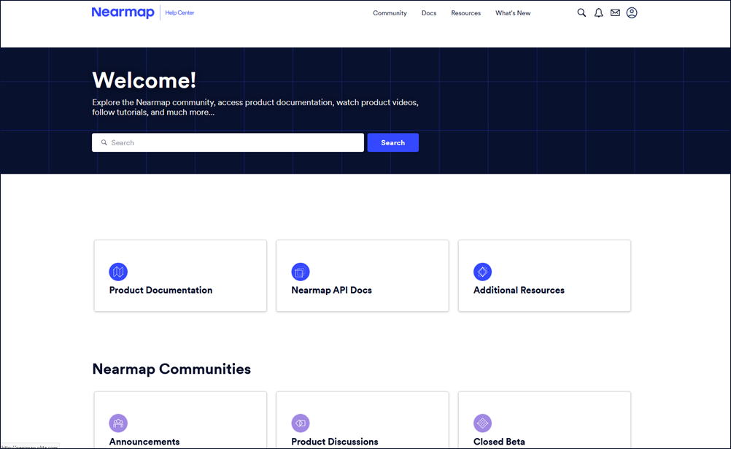The height and width of the screenshot is (449, 731).
Task: Click the 'Explore the Nearmap community' description text
Action: [255, 107]
